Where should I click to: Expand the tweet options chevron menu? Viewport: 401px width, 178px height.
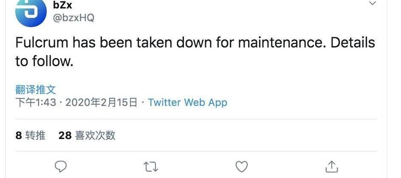coord(373,3)
